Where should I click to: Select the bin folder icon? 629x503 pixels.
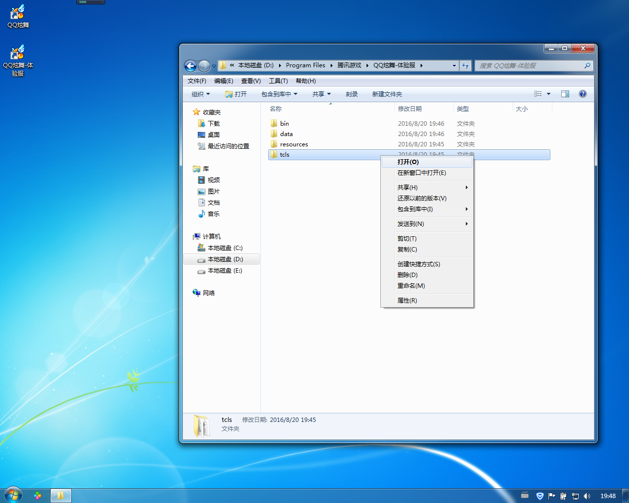point(274,123)
